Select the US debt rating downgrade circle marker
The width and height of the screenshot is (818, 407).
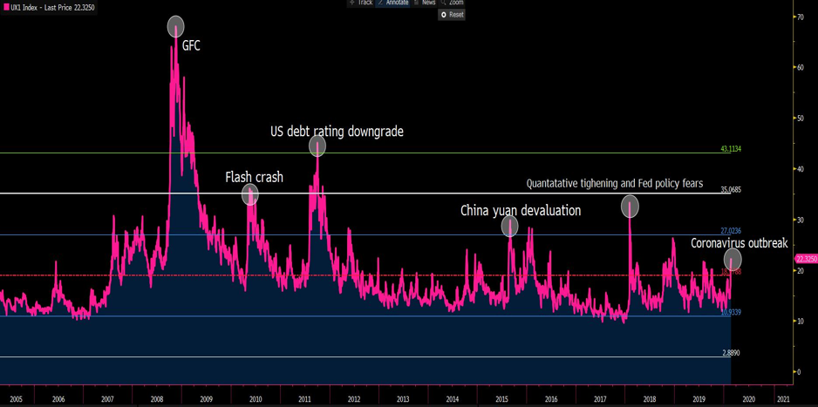317,146
